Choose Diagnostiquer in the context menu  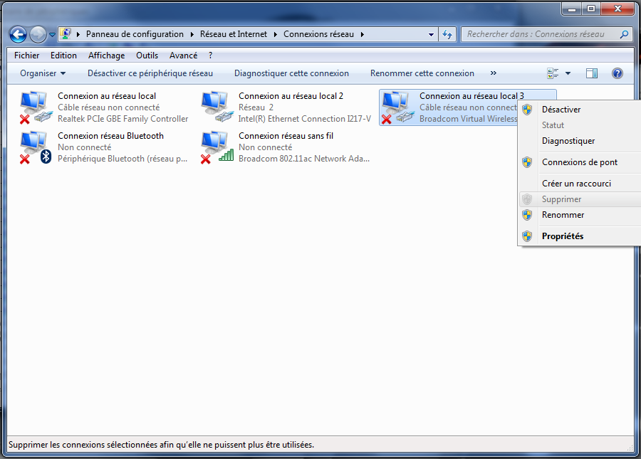click(580, 141)
